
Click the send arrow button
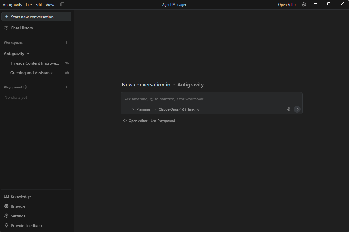(x=297, y=109)
